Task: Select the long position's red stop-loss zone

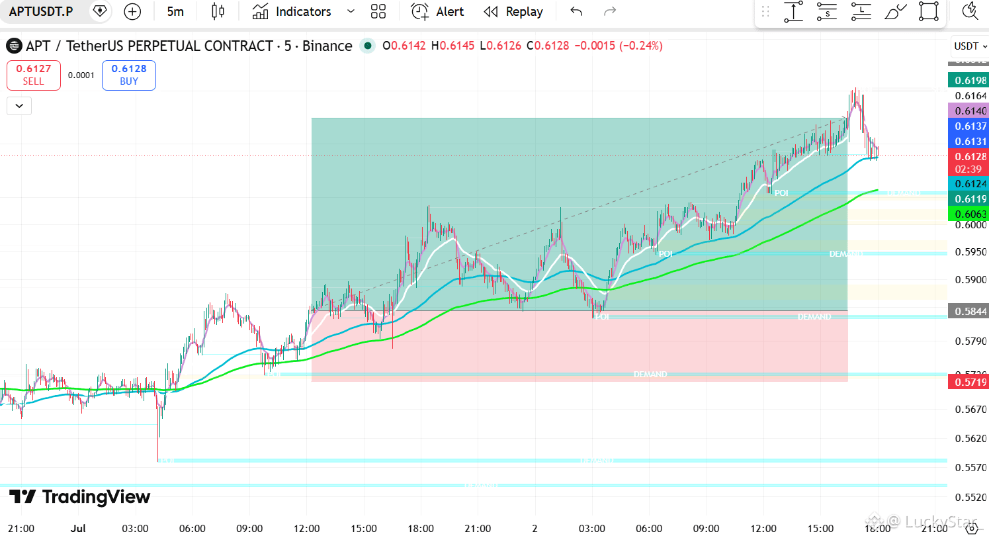Action: 580,346
